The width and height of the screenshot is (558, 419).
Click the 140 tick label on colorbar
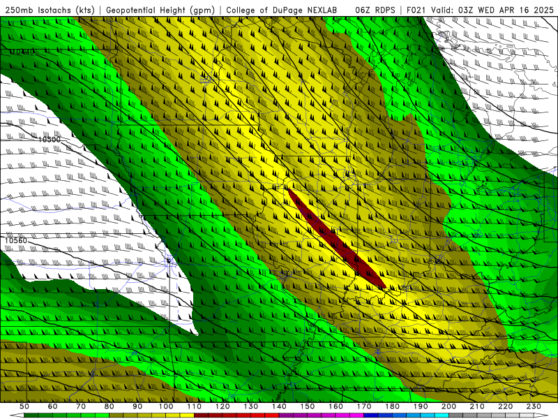point(279,406)
